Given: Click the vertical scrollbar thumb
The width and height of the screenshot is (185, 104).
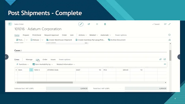Looking at the screenshot, I should 170,55.
